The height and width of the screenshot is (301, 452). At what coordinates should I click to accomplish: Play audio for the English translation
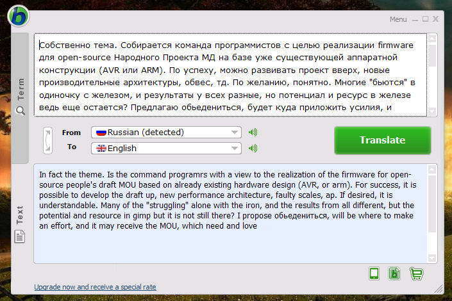tap(253, 149)
